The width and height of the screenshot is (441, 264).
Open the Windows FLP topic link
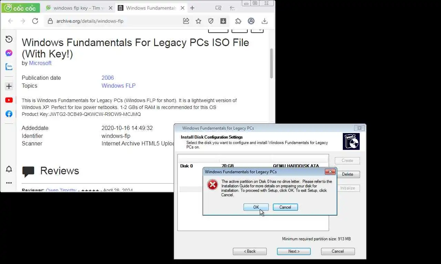119,86
